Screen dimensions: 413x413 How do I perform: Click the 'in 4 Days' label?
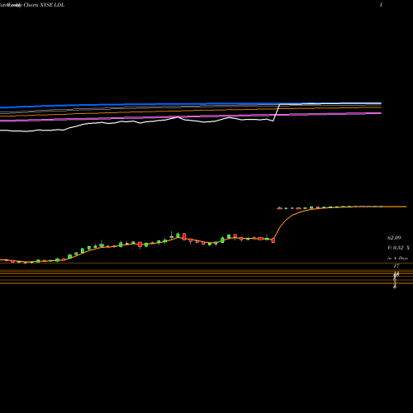(397, 258)
